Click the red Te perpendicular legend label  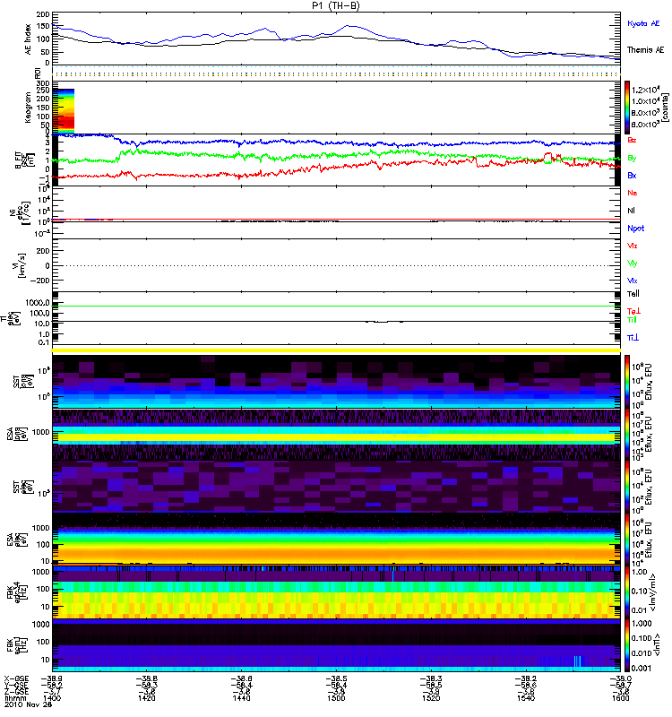pos(633,311)
